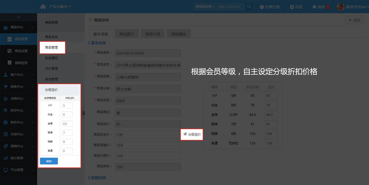The height and width of the screenshot is (185, 369).
Task: Click 统计报表 bar chart icon
Action: pos(6,158)
